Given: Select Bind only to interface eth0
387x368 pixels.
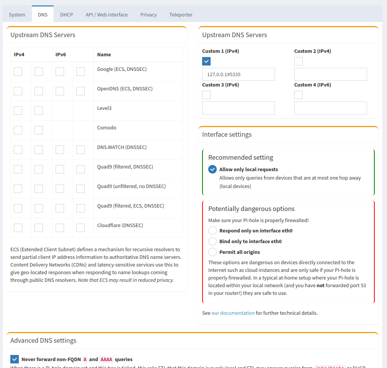Looking at the screenshot, I should pyautogui.click(x=212, y=241).
